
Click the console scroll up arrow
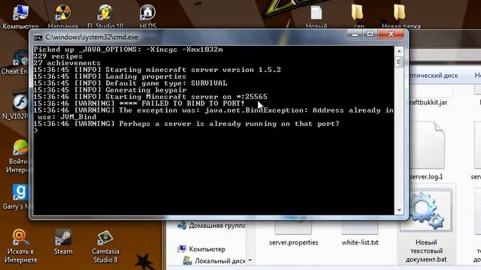(x=399, y=51)
